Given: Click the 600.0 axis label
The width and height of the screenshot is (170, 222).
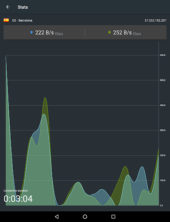Looking at the screenshot, I should 162,55.
